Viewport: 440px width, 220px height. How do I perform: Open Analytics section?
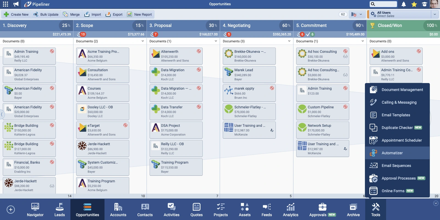pyautogui.click(x=291, y=210)
